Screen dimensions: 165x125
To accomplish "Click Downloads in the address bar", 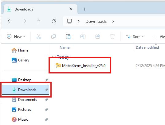I will tap(96, 21).
